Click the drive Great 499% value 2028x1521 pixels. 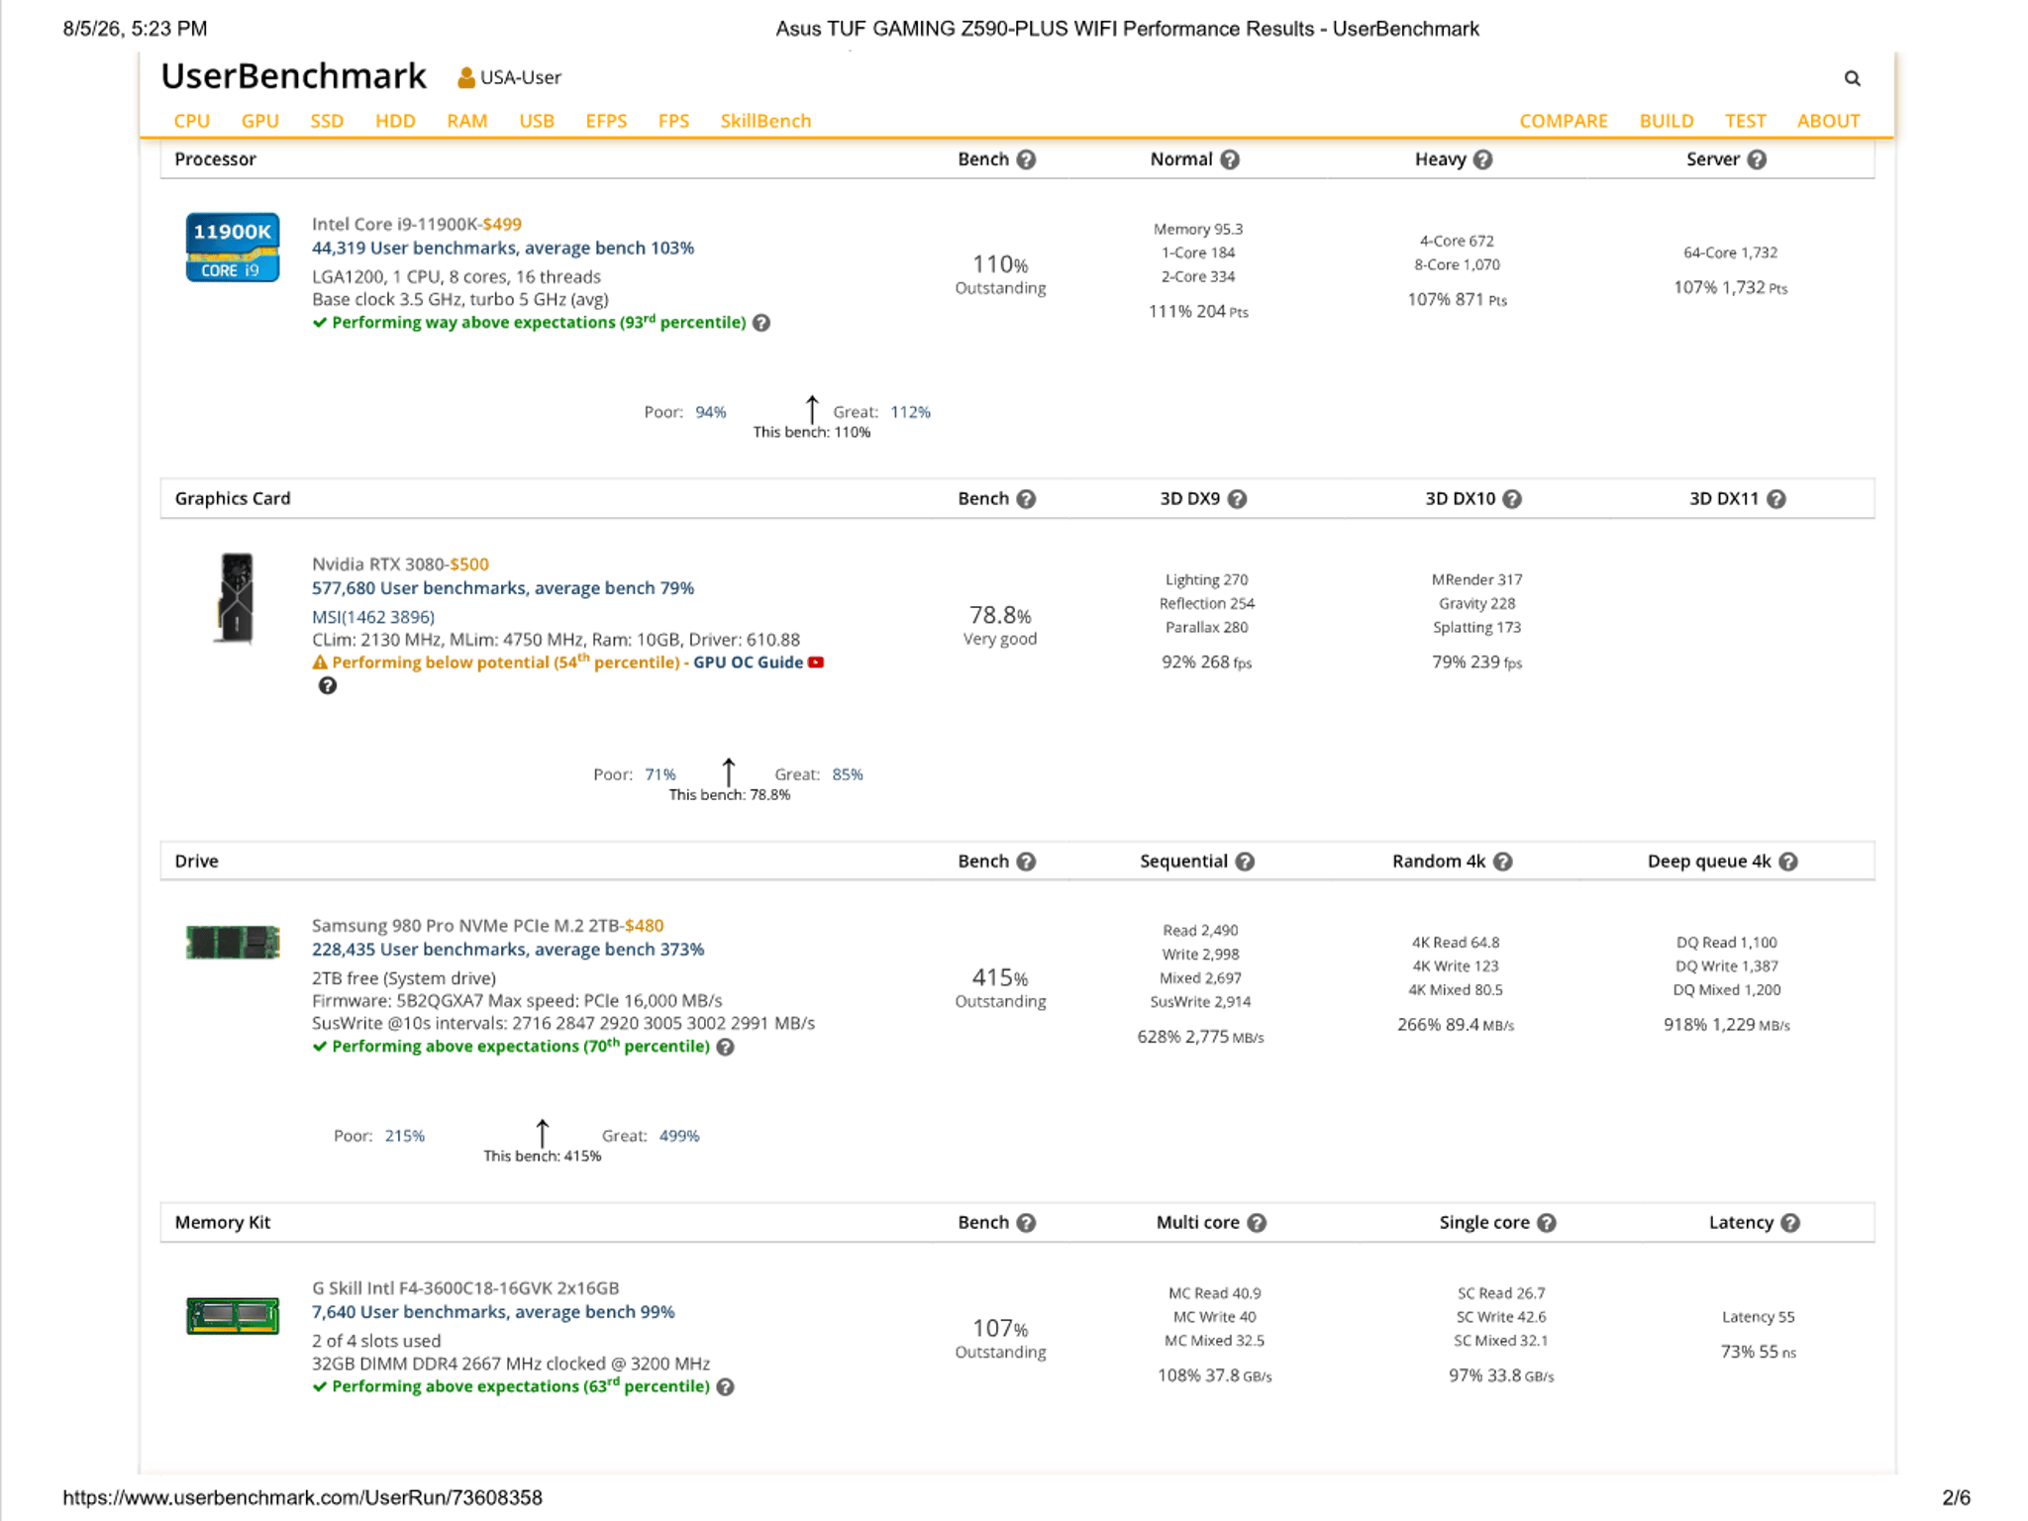click(x=679, y=1136)
